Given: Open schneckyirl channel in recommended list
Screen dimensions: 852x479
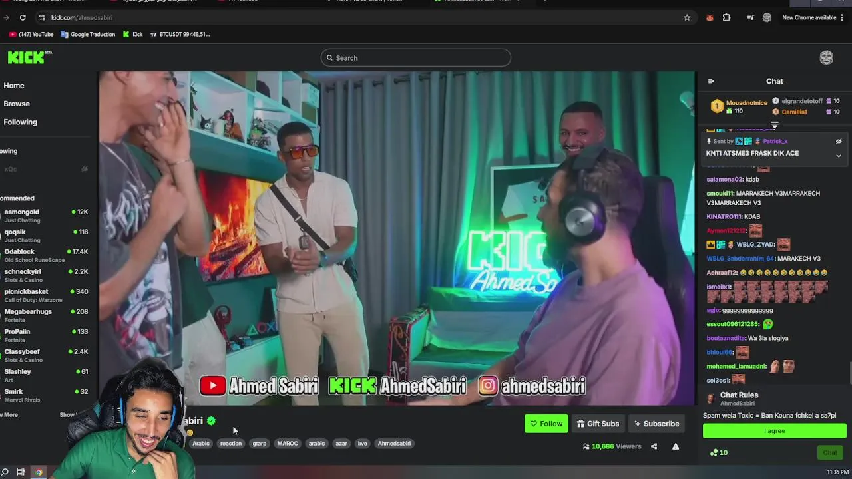Looking at the screenshot, I should pyautogui.click(x=45, y=275).
